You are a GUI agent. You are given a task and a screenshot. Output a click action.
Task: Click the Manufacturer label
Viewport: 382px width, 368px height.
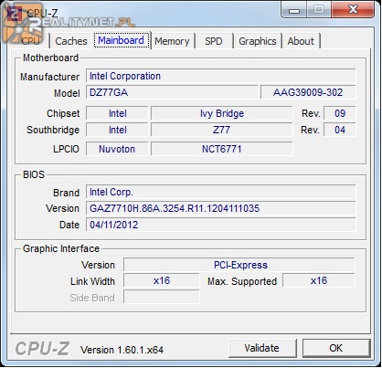pos(49,77)
